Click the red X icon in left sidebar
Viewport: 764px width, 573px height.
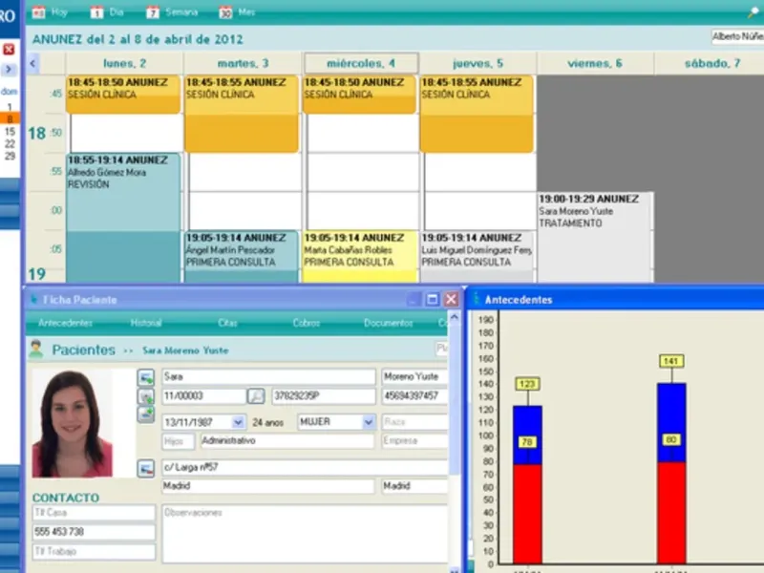(x=9, y=49)
